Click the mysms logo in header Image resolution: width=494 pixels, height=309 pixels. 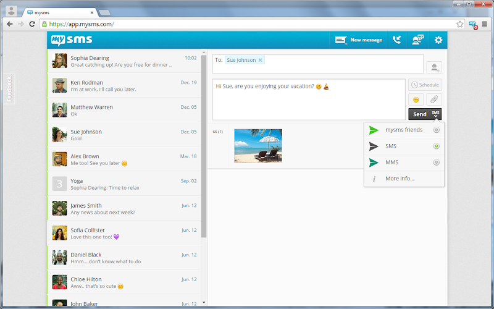[x=72, y=40]
